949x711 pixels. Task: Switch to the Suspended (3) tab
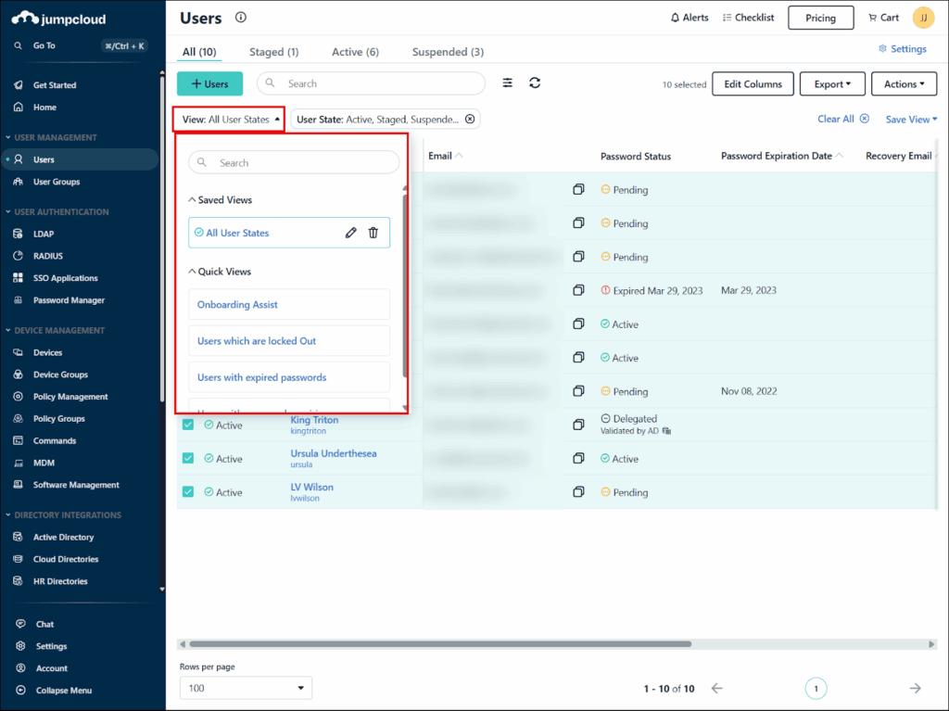click(x=448, y=52)
